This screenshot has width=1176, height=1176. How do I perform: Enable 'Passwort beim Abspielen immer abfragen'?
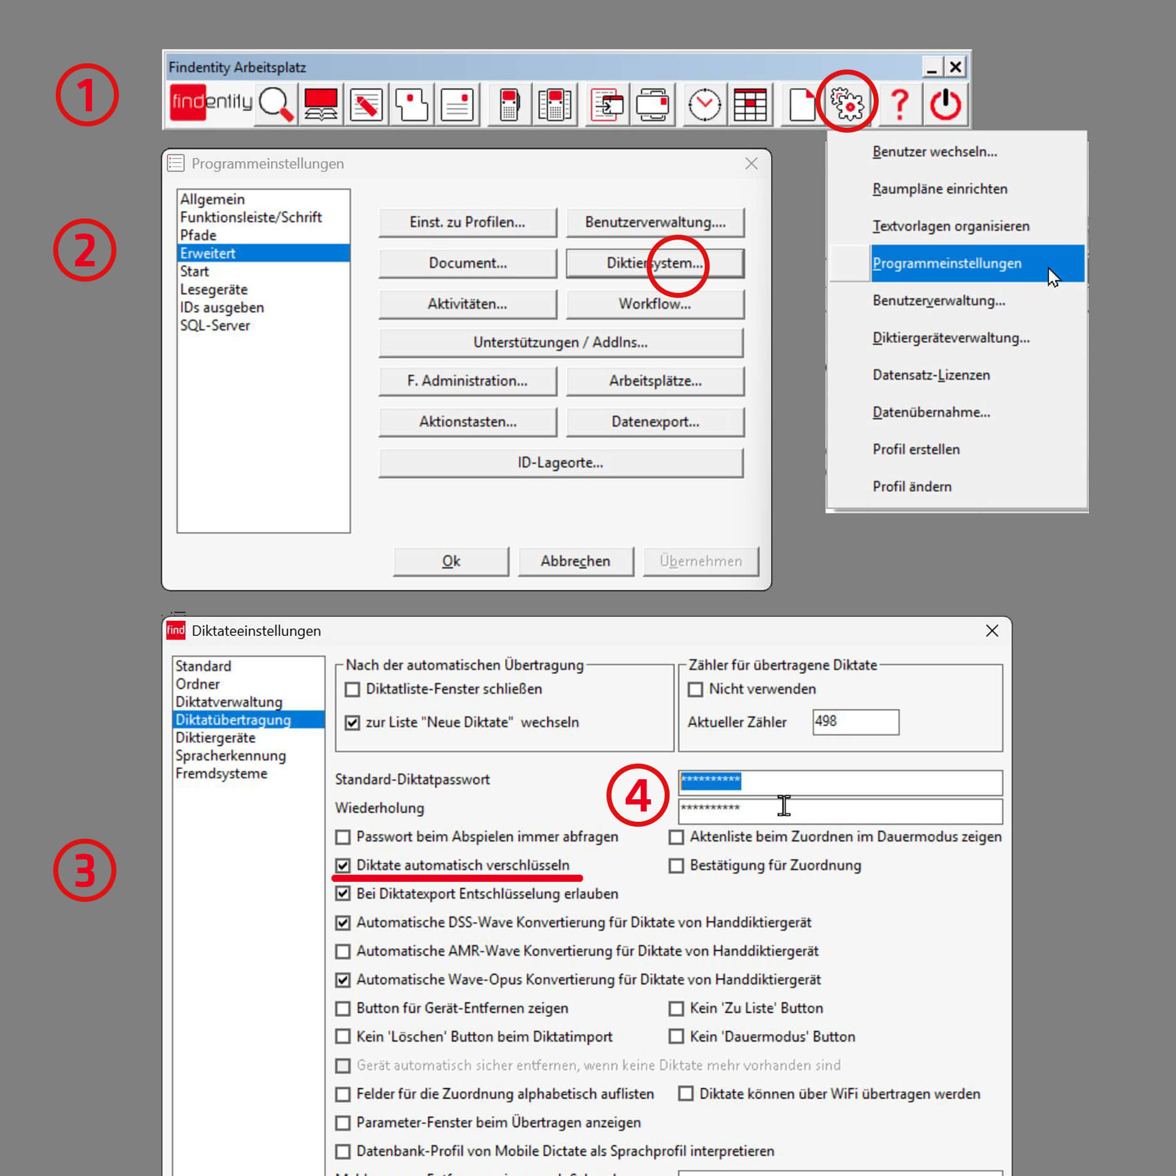pyautogui.click(x=343, y=837)
